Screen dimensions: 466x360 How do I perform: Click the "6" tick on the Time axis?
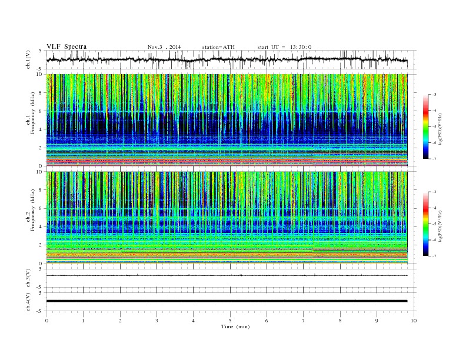tap(267, 321)
